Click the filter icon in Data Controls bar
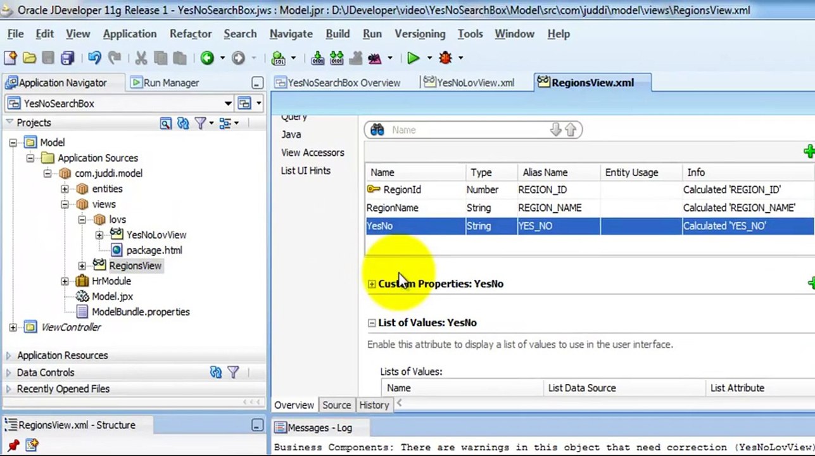Screen dimensions: 815x456 click(x=233, y=372)
